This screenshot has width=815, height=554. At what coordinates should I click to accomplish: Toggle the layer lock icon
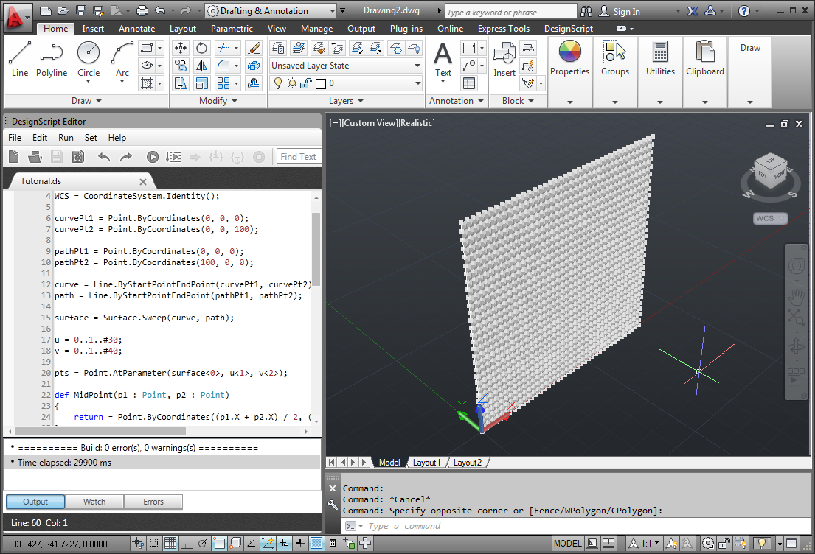[x=305, y=84]
